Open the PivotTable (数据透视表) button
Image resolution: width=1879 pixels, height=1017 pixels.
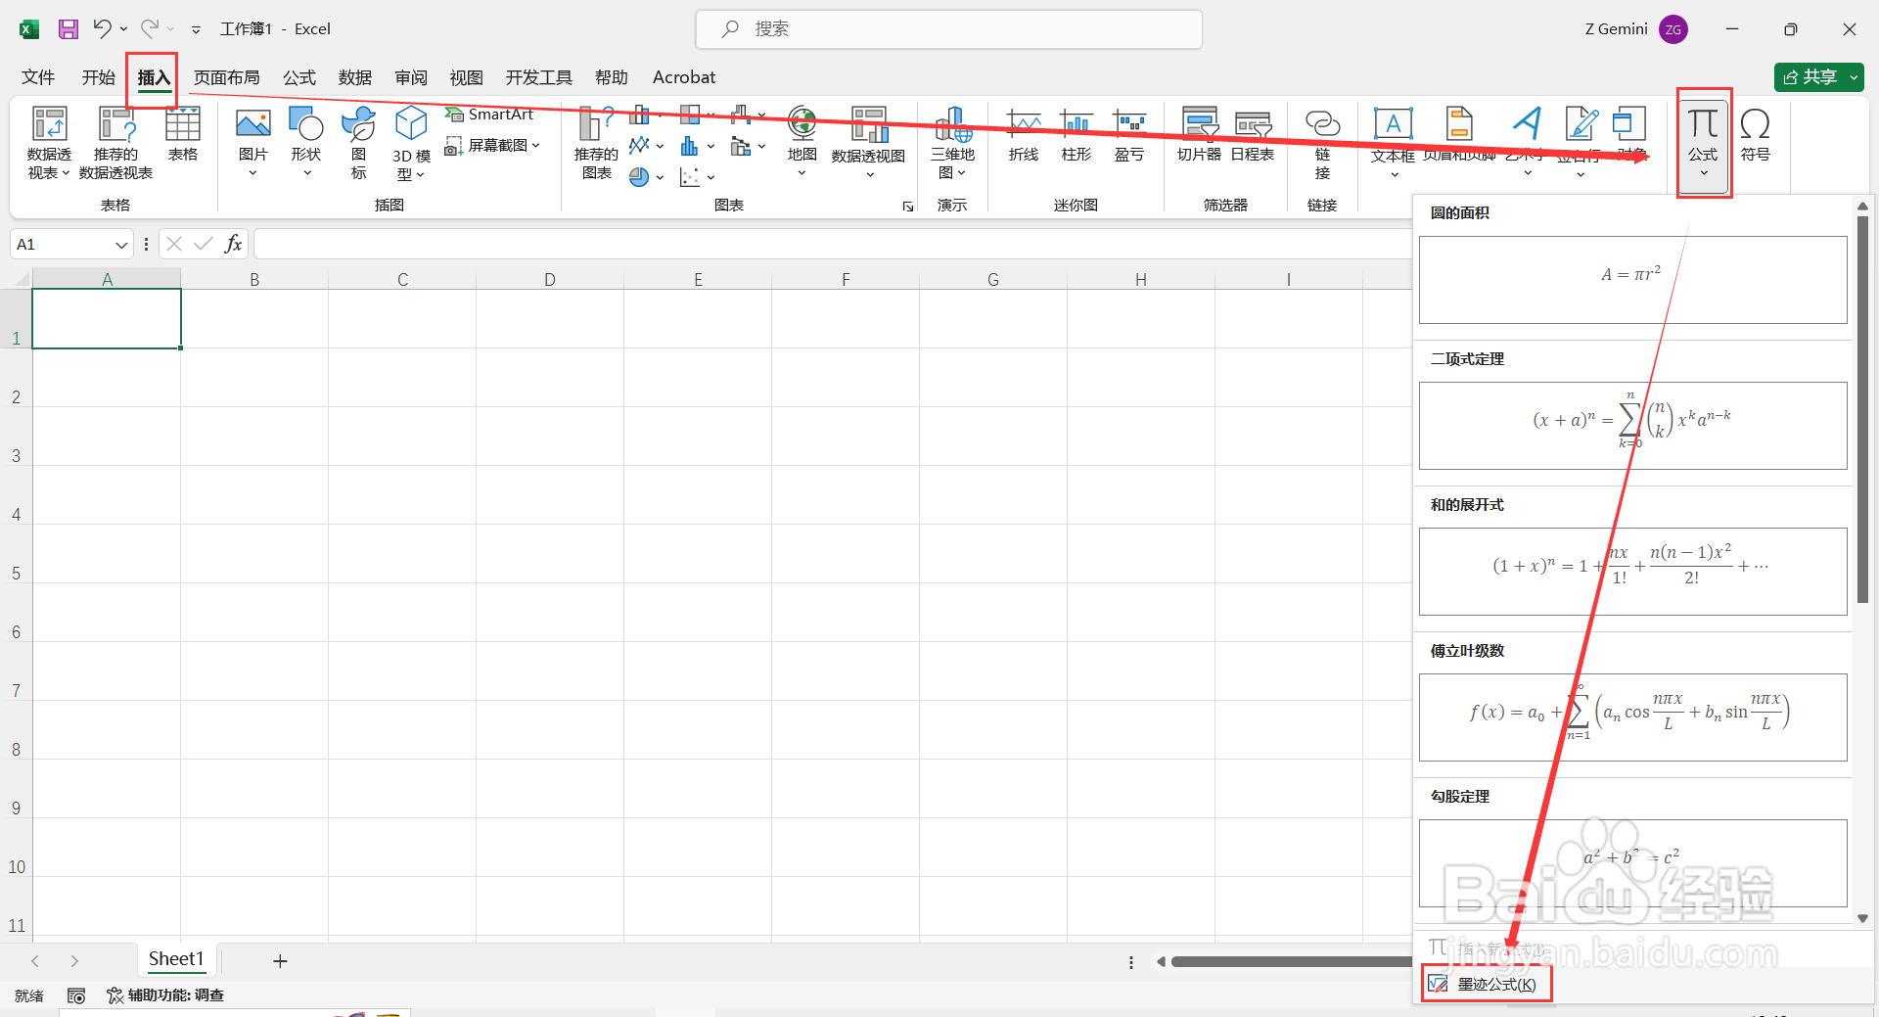pos(49,144)
